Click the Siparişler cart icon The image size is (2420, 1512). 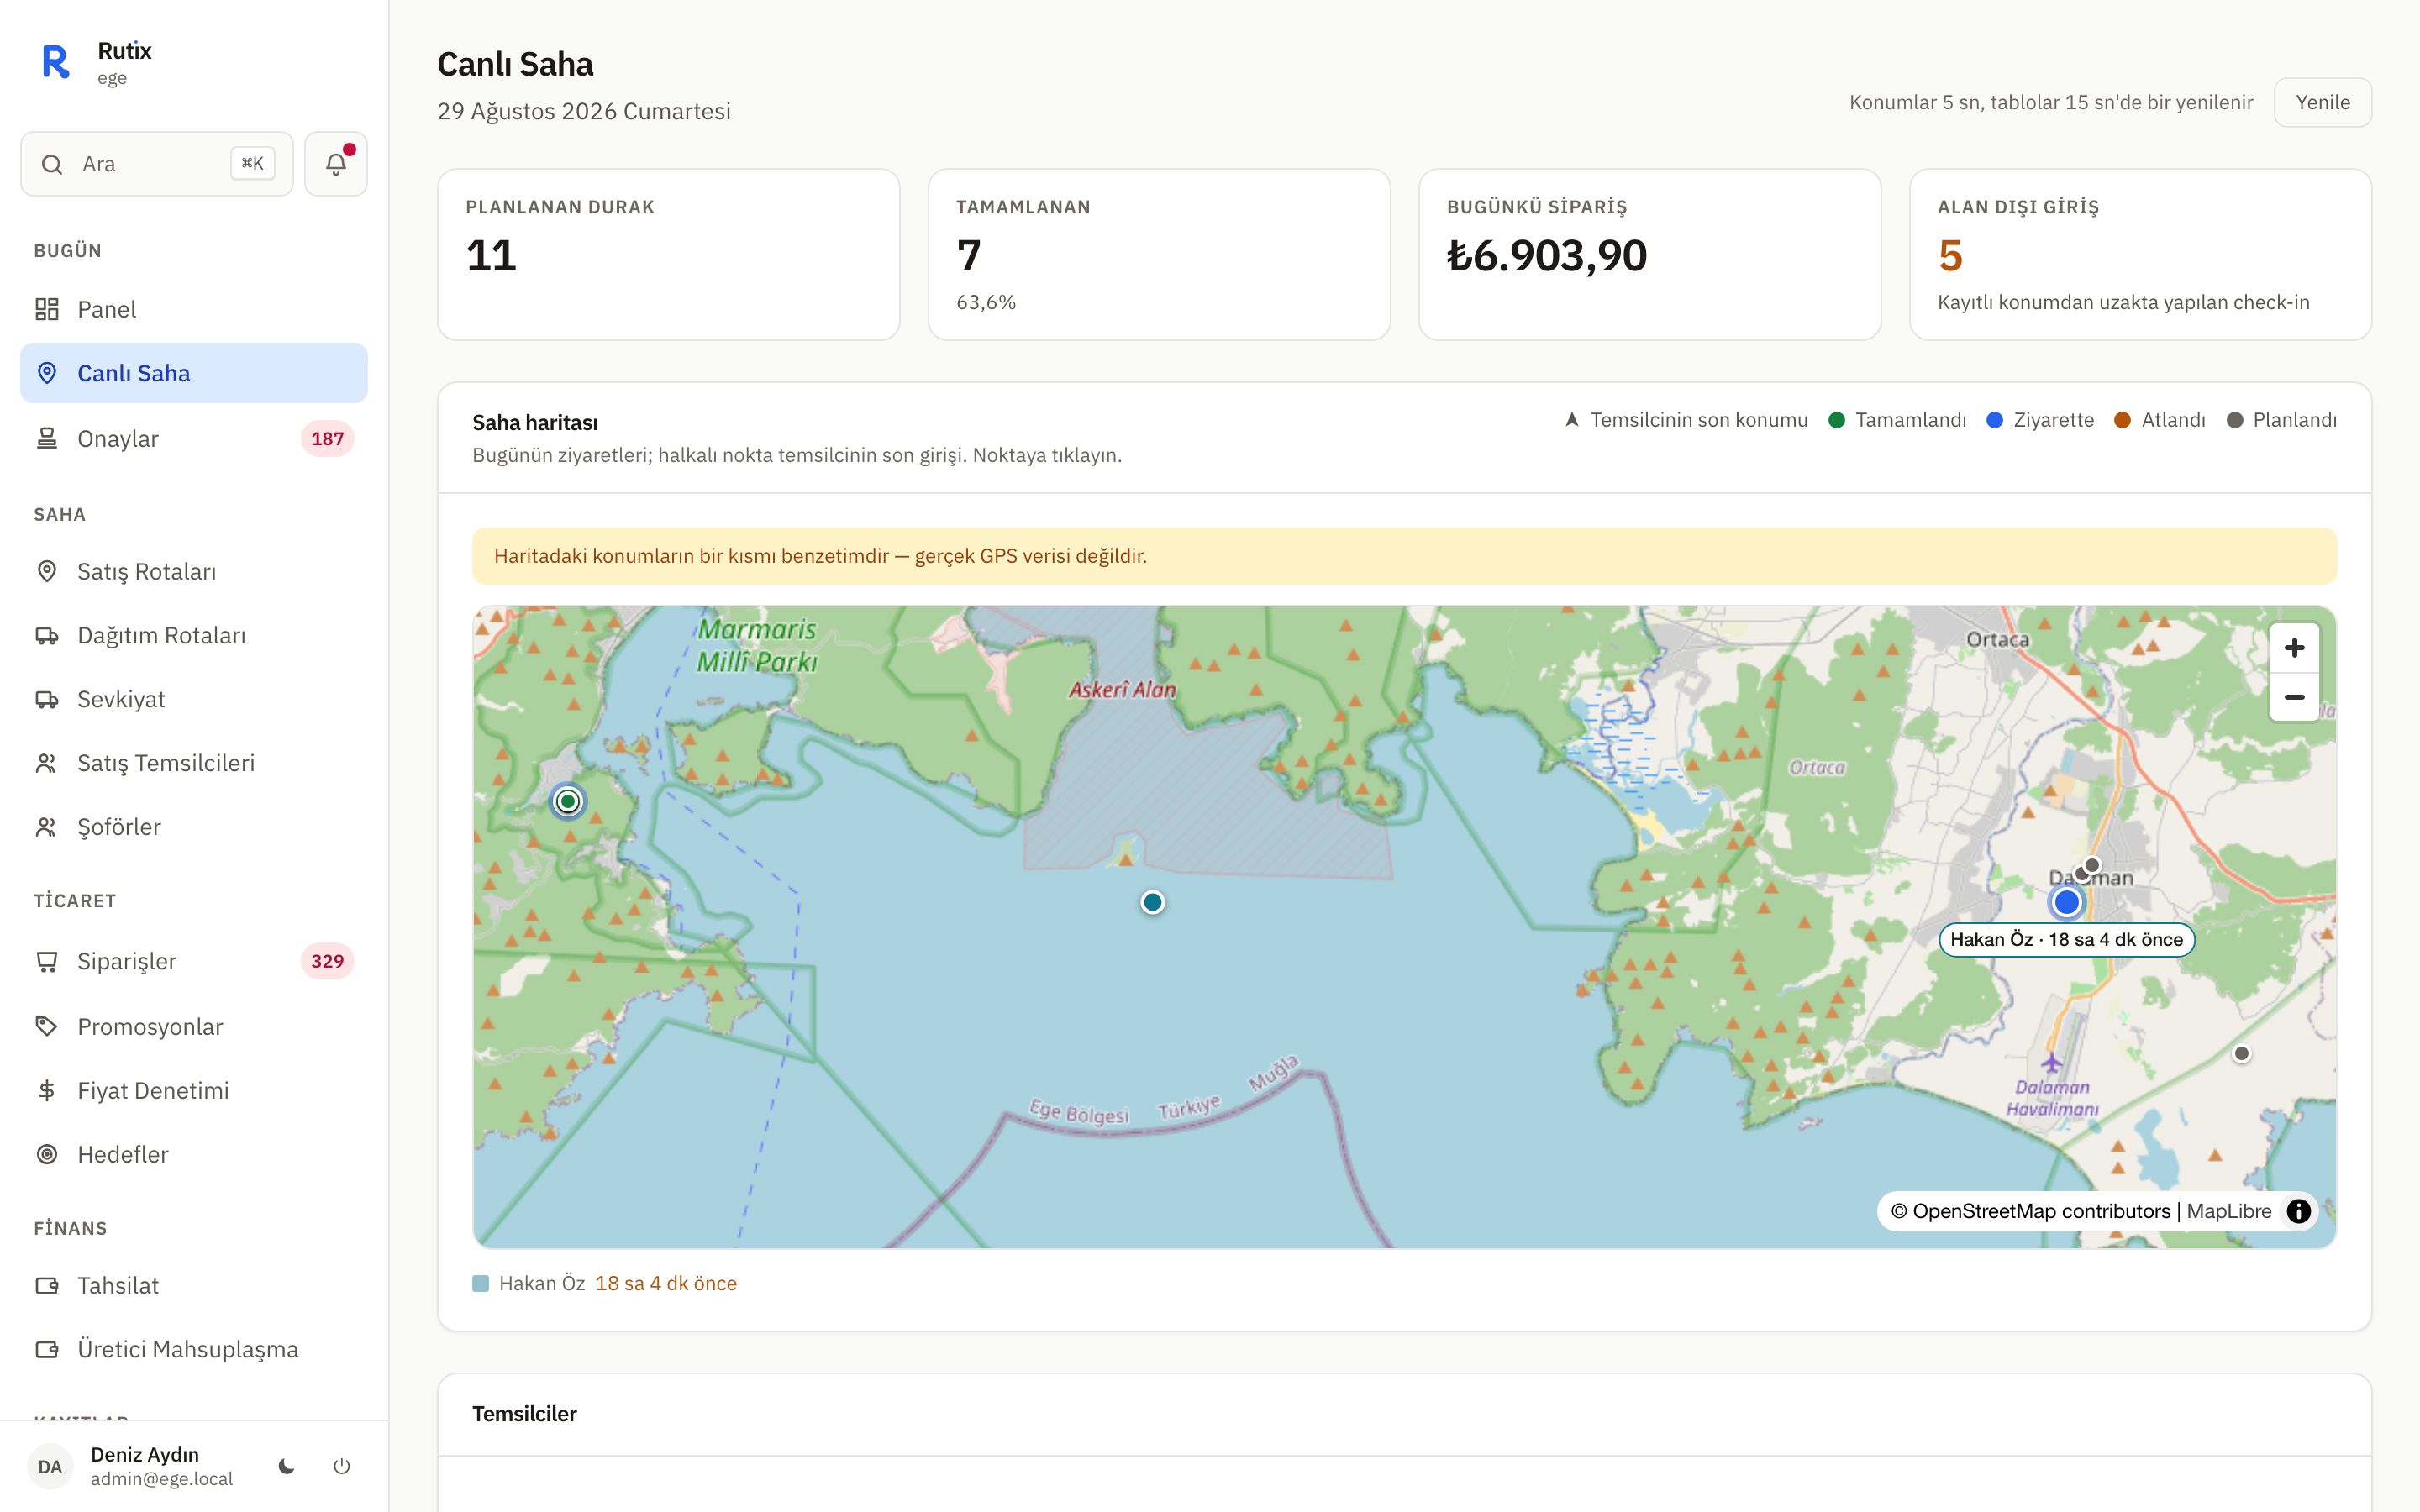point(47,961)
